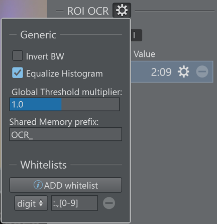Click the Value column header
The image size is (217, 224).
(x=144, y=54)
